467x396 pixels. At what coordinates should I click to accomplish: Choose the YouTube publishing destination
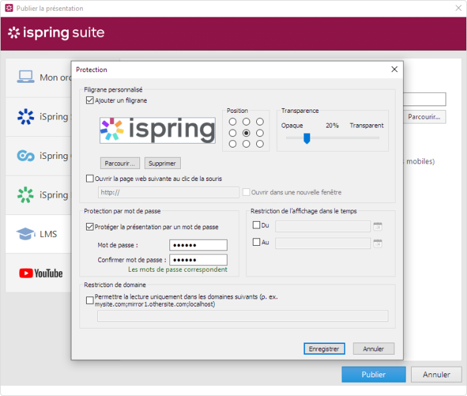click(x=41, y=273)
